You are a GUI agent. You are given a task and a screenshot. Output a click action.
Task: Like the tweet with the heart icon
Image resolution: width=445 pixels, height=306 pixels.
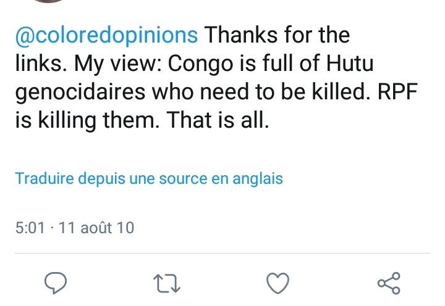pyautogui.click(x=278, y=283)
